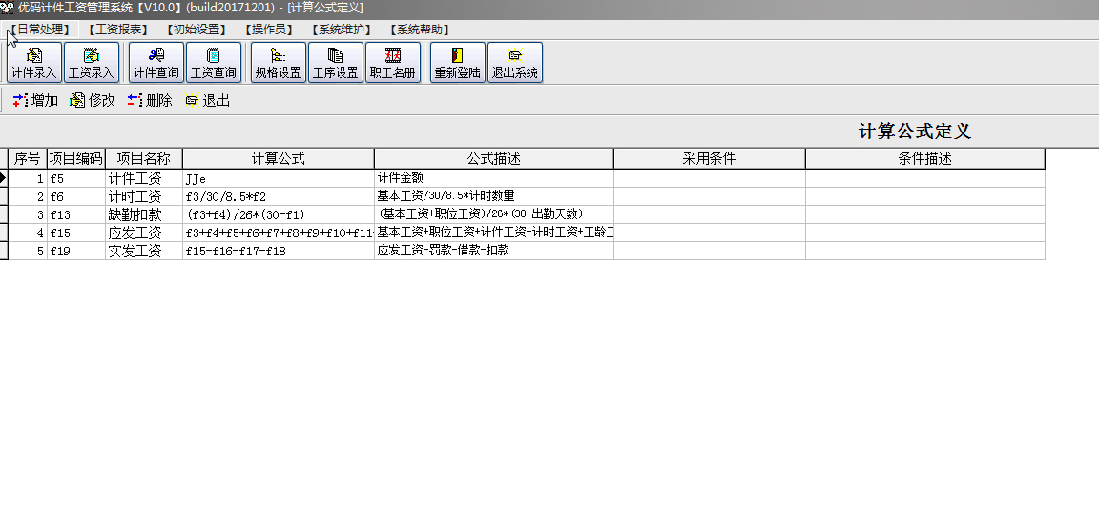Click the 计算公式 column header
Image resolution: width=1099 pixels, height=506 pixels.
click(279, 159)
